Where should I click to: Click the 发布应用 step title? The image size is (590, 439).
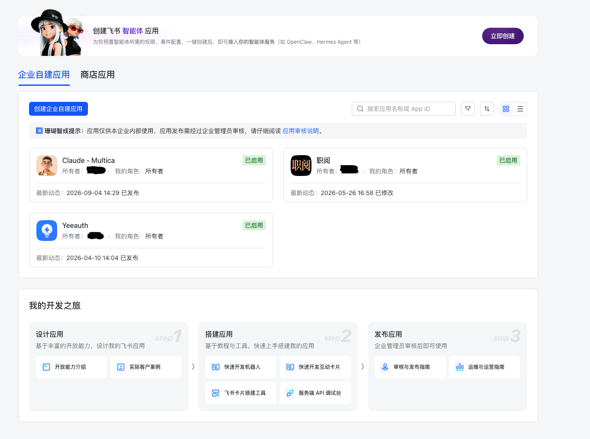[x=388, y=334]
